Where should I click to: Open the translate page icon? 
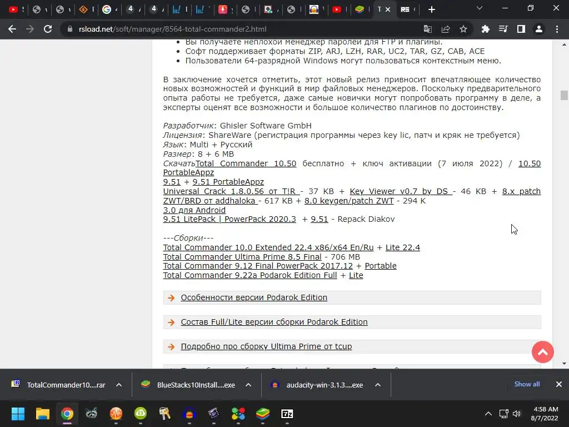(428, 29)
